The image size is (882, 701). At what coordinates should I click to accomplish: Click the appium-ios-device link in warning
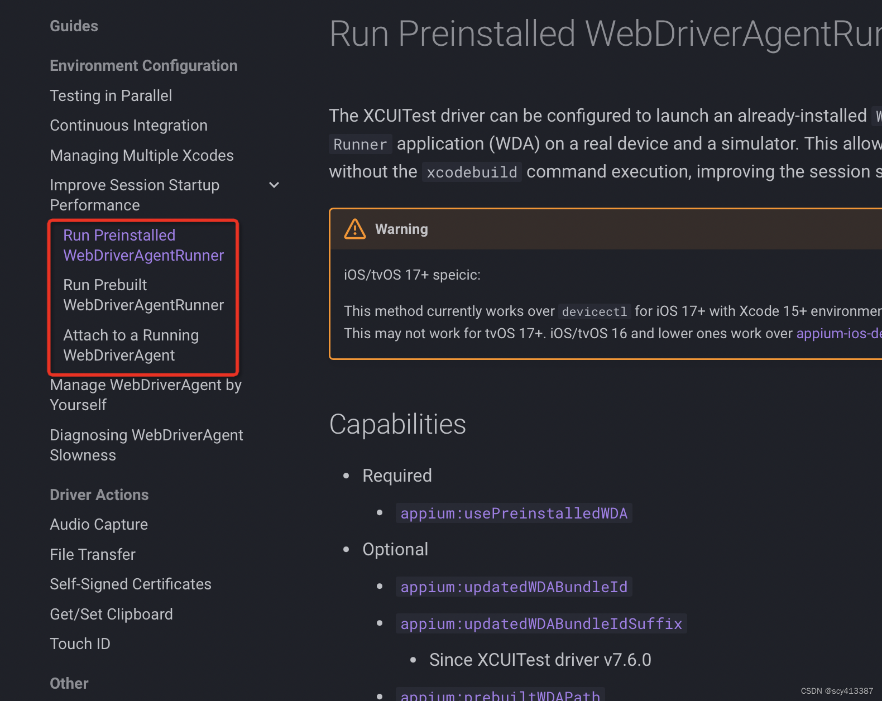(839, 334)
